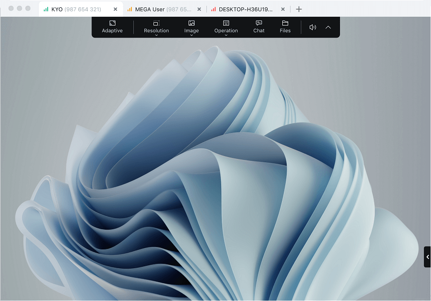Screen dimensions: 431x301
Task: Open the Chat panel
Action: 259,26
